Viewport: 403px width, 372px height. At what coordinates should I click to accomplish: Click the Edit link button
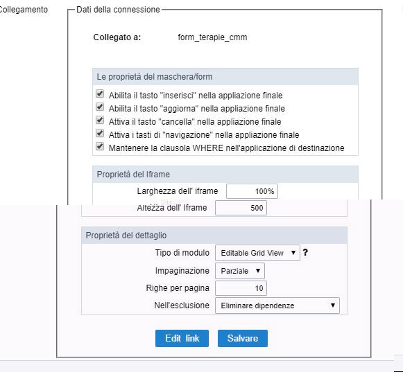tap(182, 338)
